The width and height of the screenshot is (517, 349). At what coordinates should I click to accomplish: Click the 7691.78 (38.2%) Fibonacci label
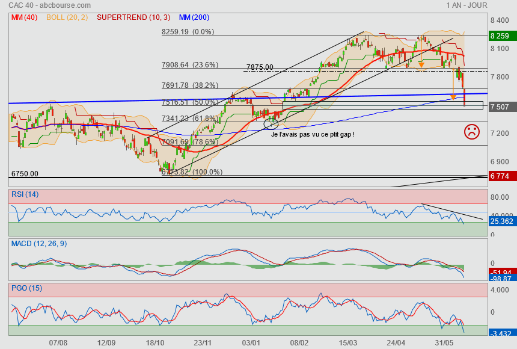(190, 85)
